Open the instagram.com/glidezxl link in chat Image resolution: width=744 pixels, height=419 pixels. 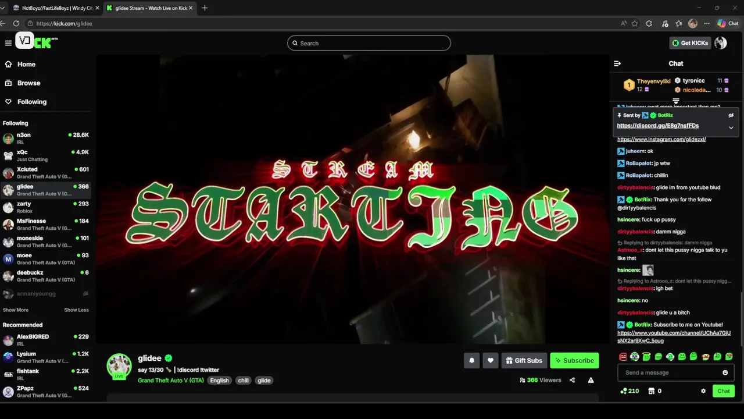(661, 140)
